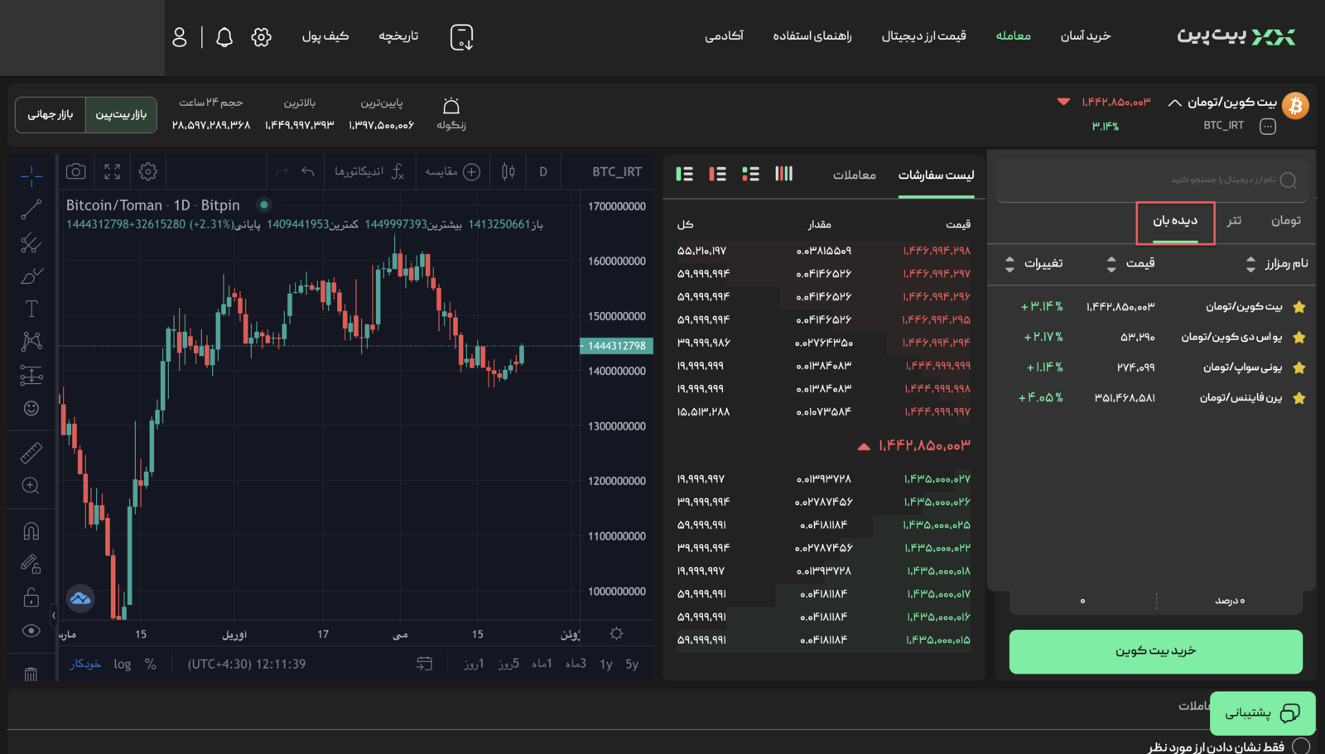The width and height of the screenshot is (1325, 754).
Task: Click the خرید بیت کوین buy button
Action: click(1155, 651)
